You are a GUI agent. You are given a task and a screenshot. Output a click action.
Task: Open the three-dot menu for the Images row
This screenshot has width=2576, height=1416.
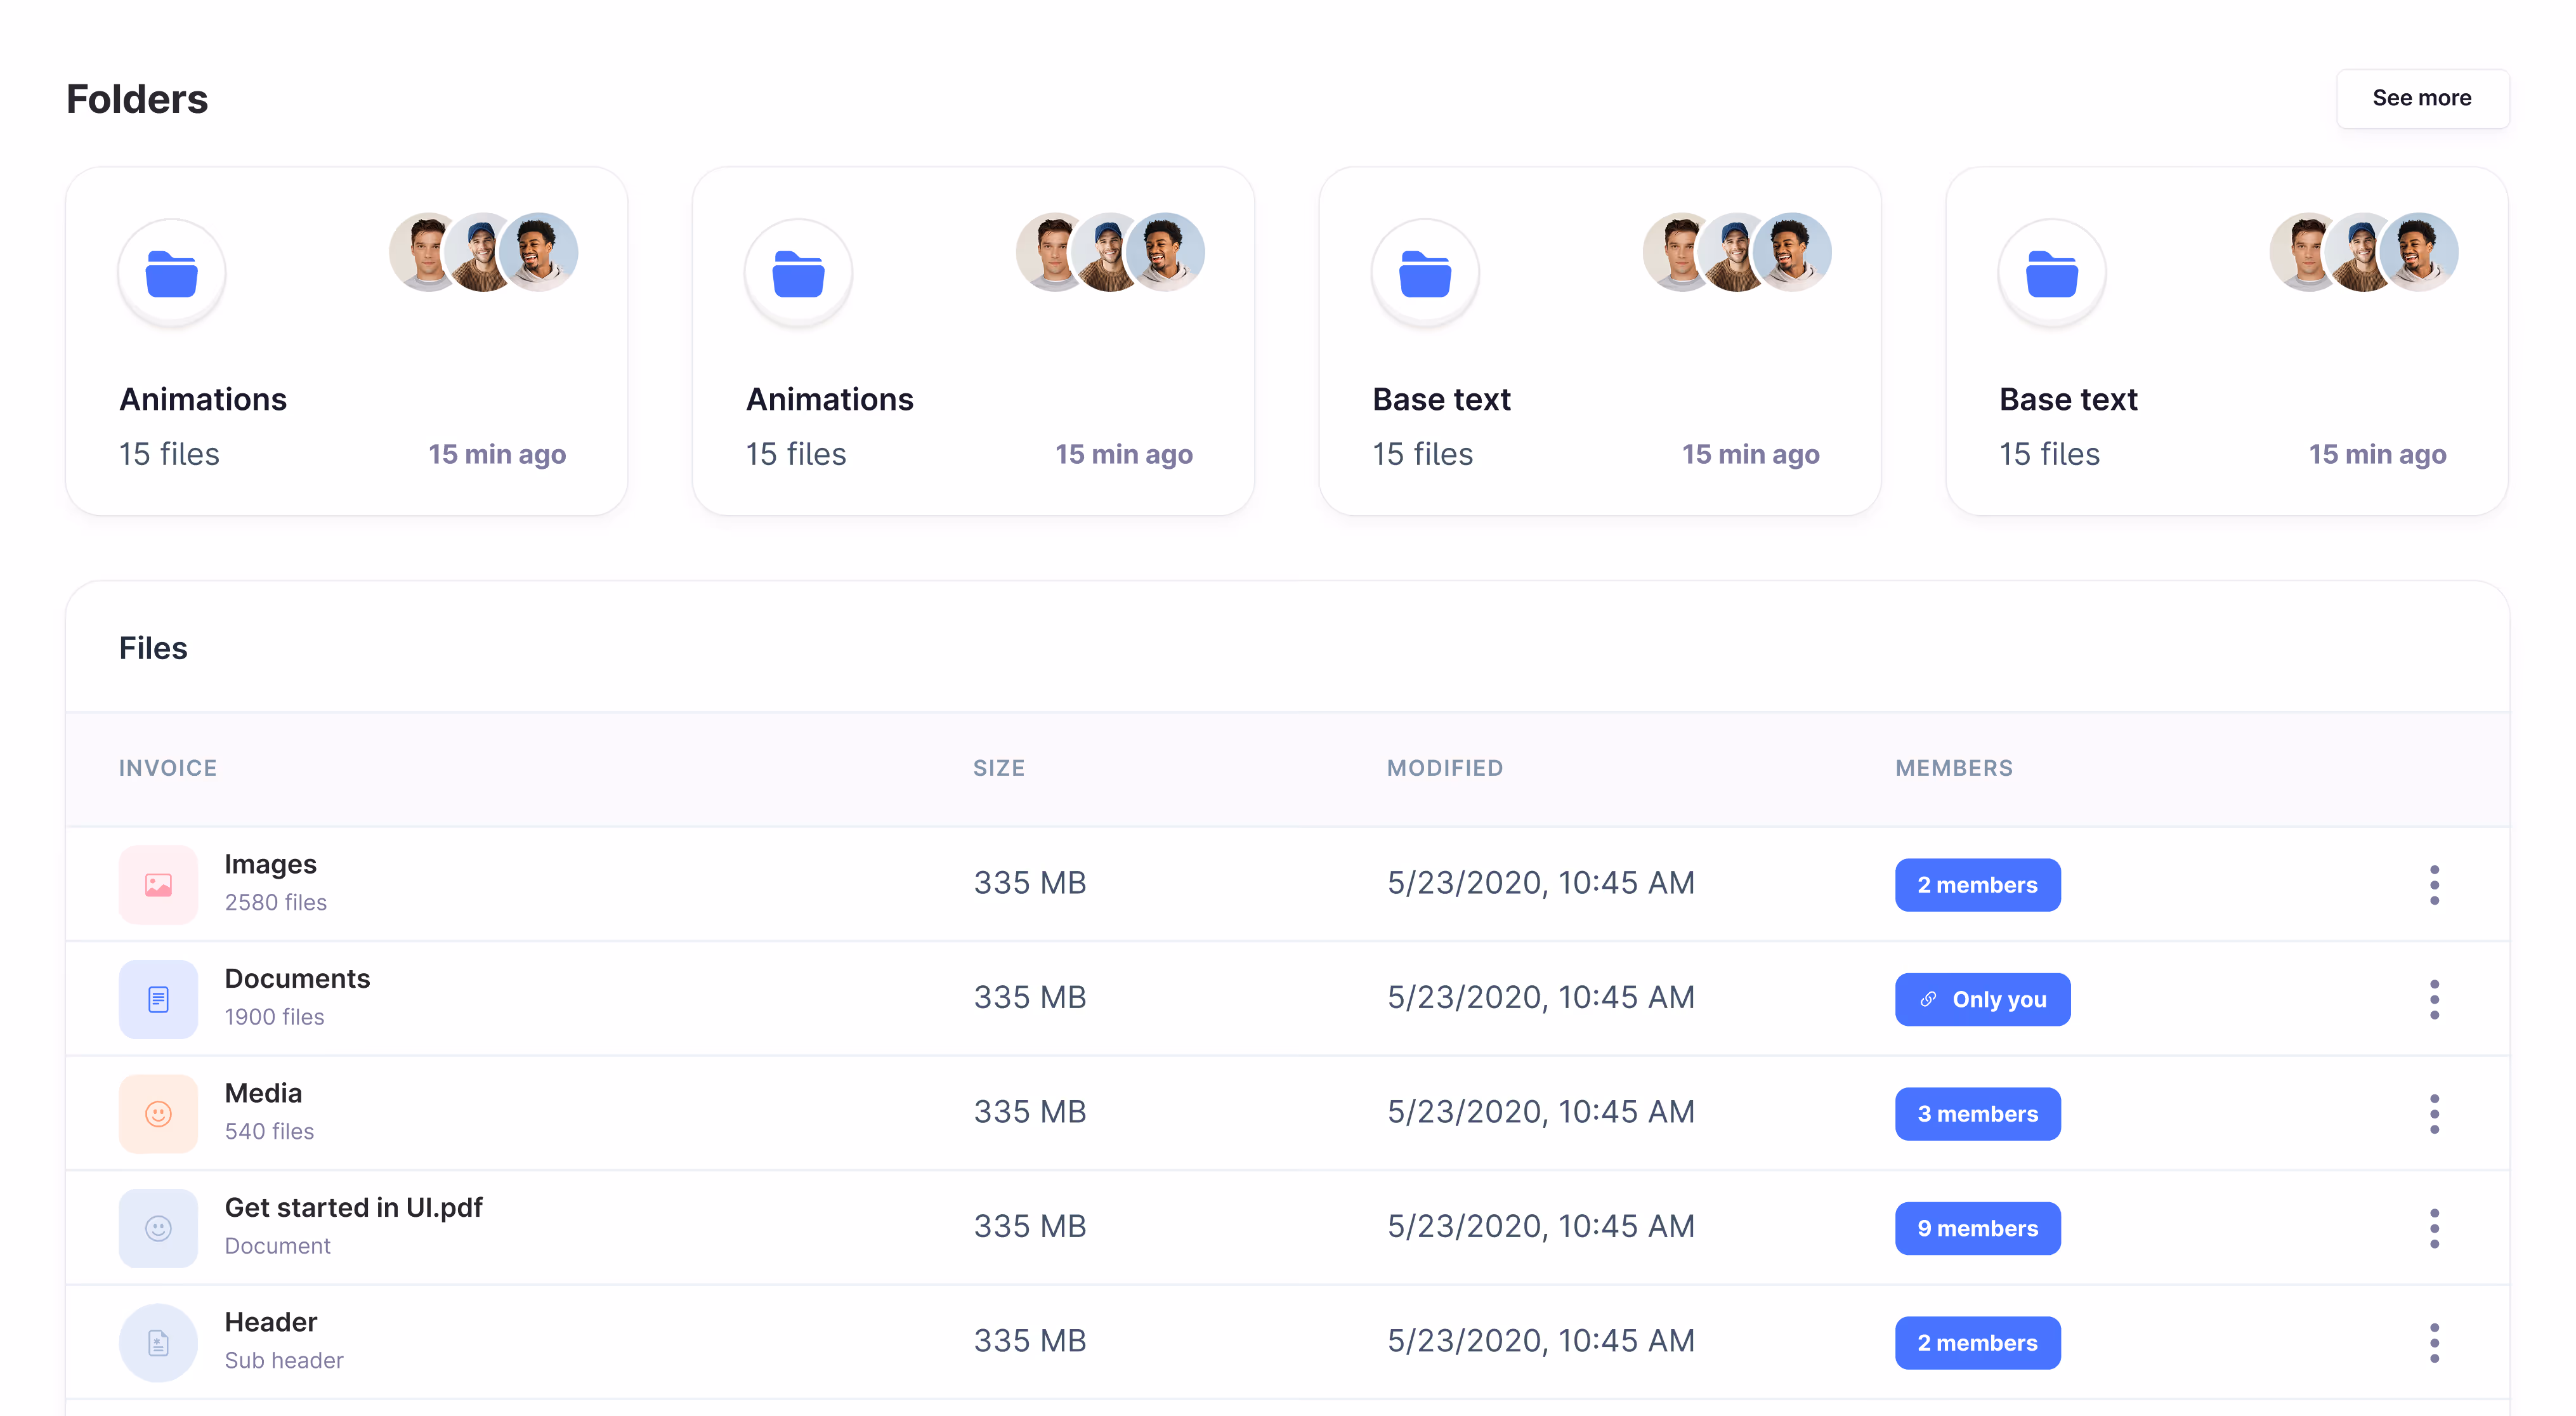click(x=2434, y=884)
